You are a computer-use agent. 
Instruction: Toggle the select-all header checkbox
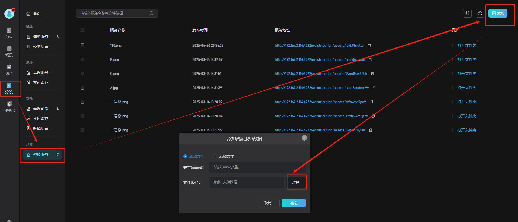(x=82, y=30)
